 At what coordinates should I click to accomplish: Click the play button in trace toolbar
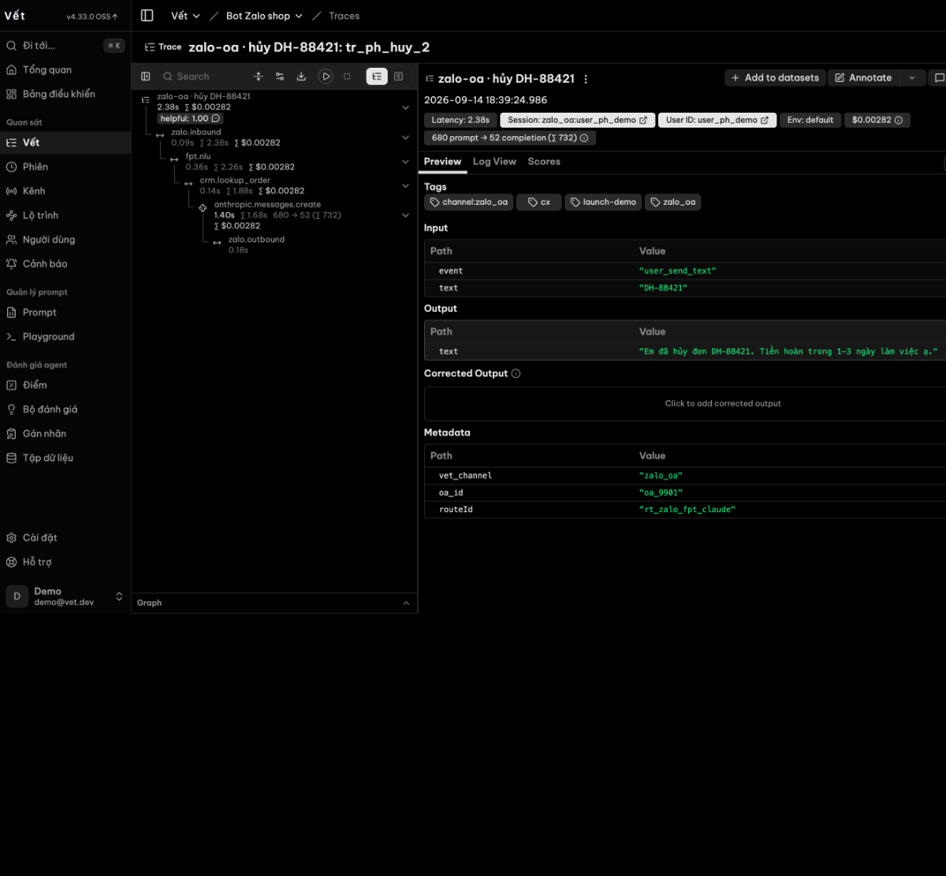[326, 76]
